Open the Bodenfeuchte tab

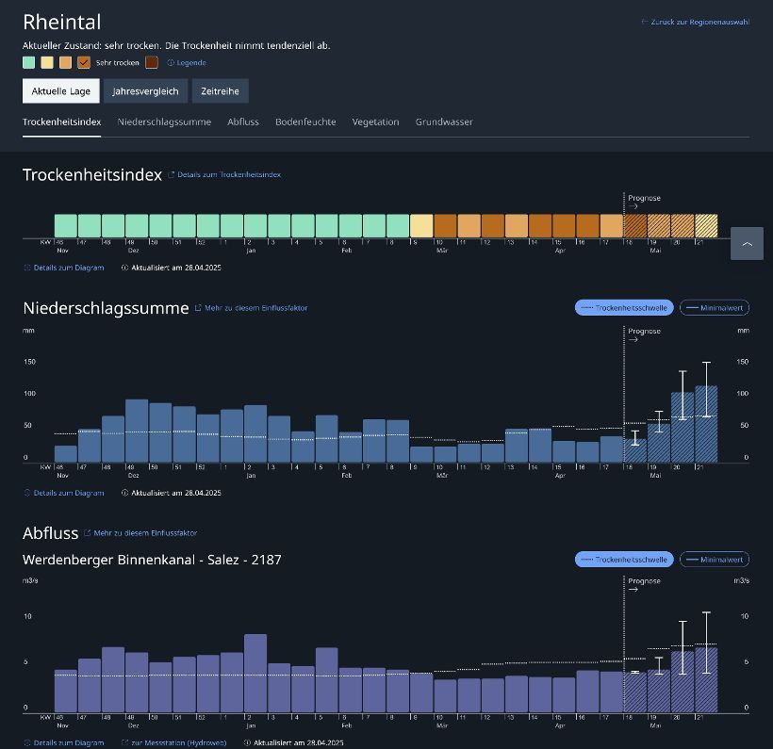pos(305,122)
